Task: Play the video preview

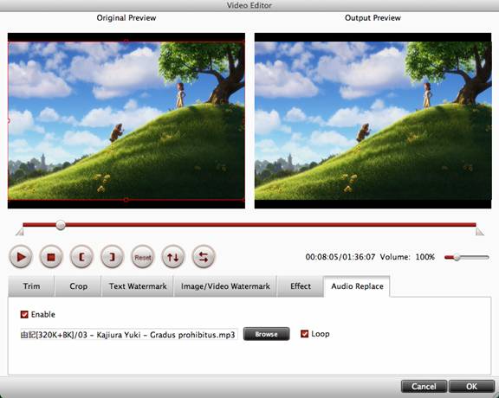Action: (x=21, y=257)
